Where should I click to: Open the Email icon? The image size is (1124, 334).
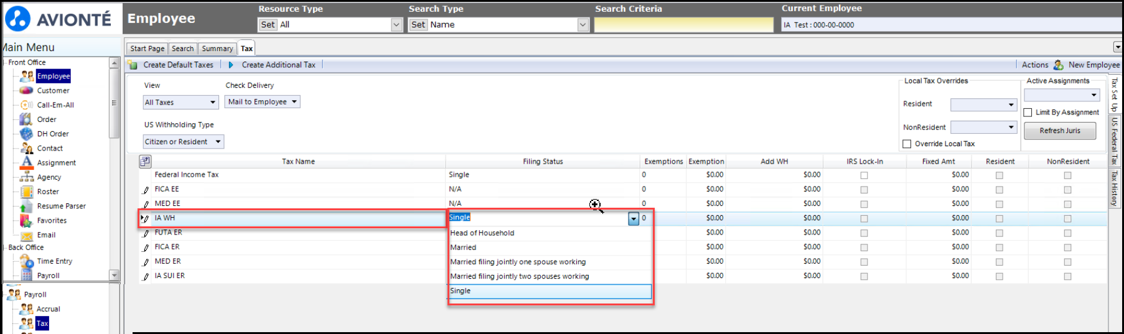[x=26, y=235]
